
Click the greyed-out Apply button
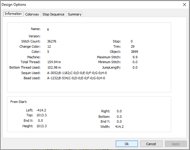[x=176, y=144]
